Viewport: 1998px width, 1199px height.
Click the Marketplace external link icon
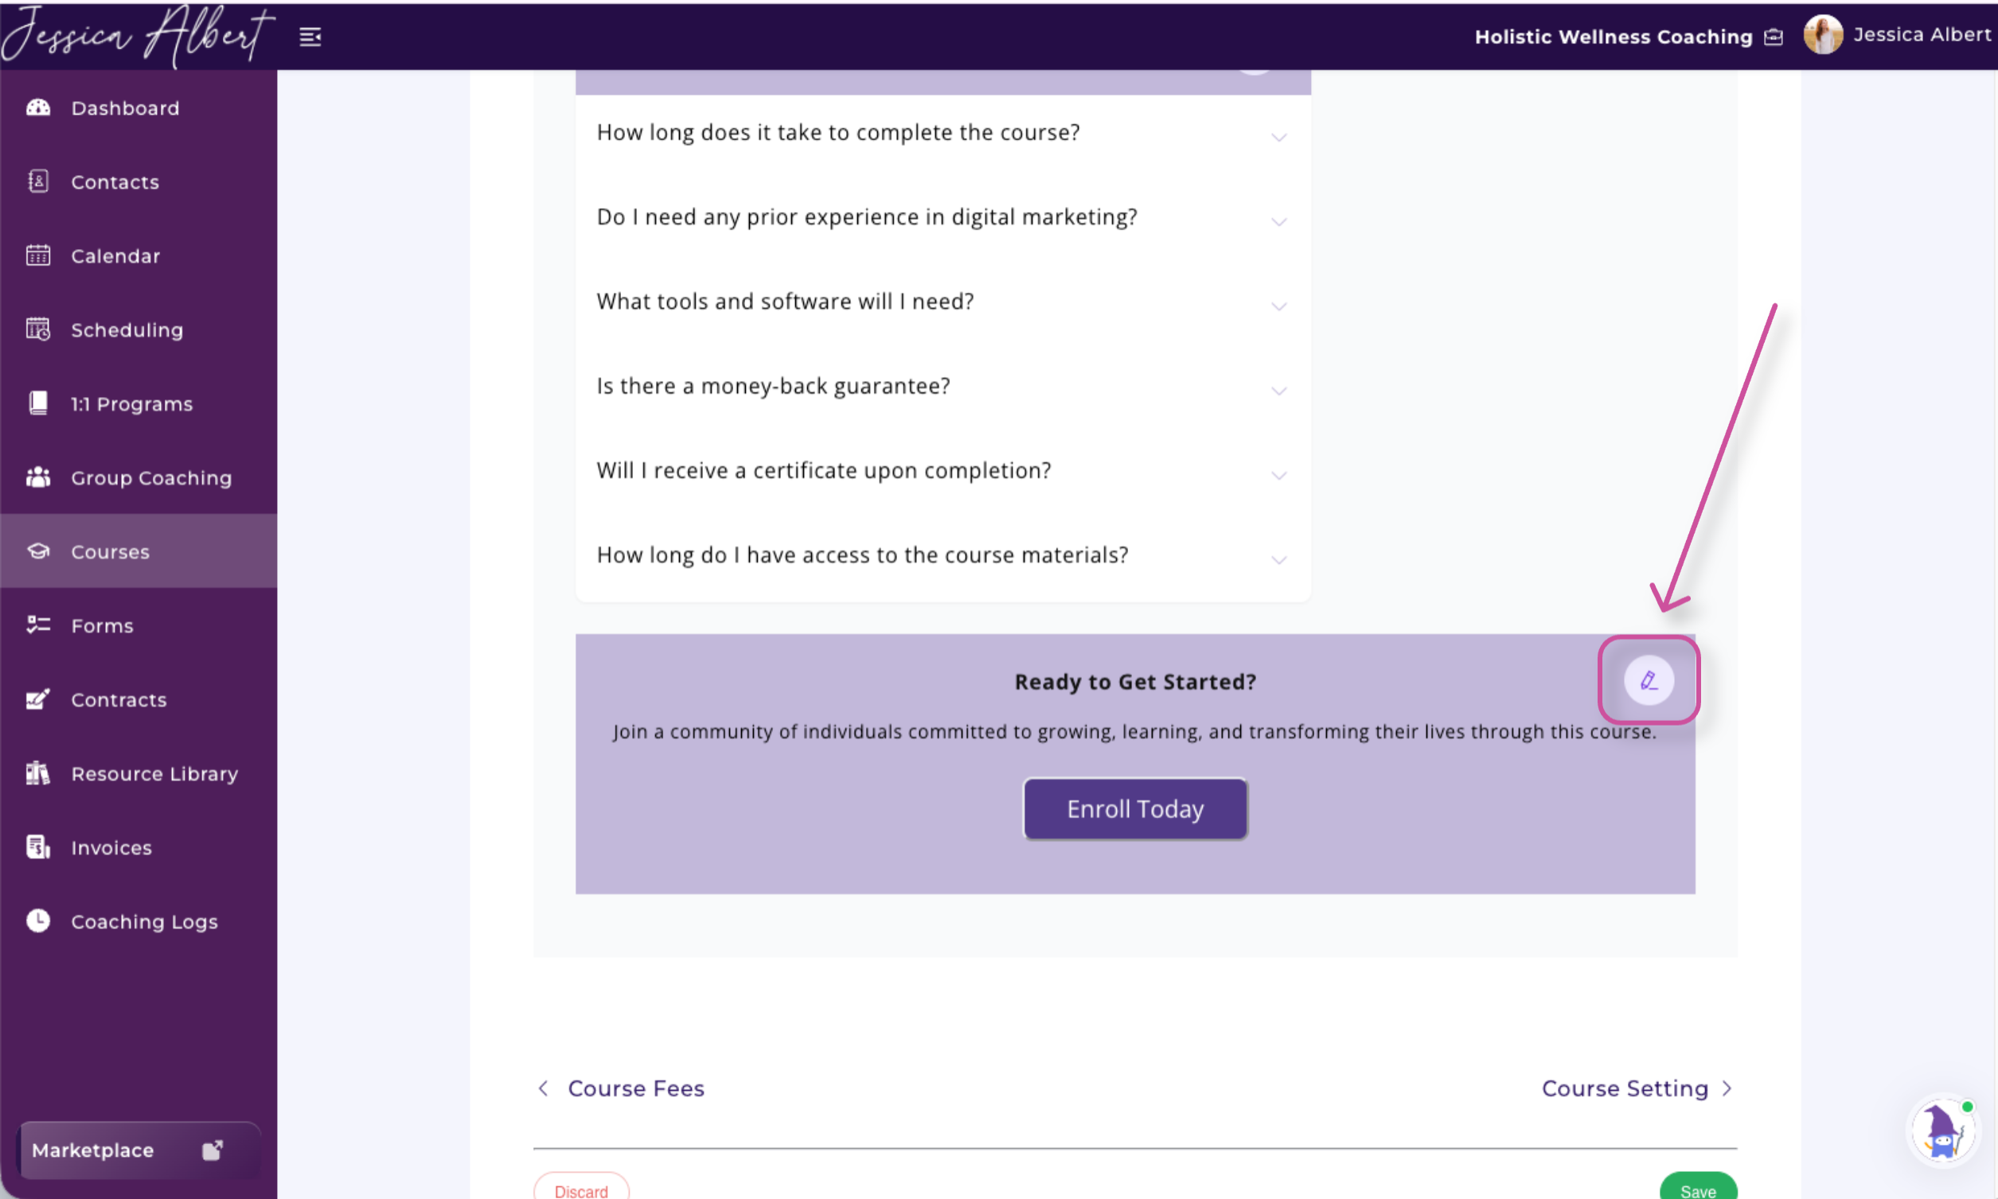click(213, 1150)
